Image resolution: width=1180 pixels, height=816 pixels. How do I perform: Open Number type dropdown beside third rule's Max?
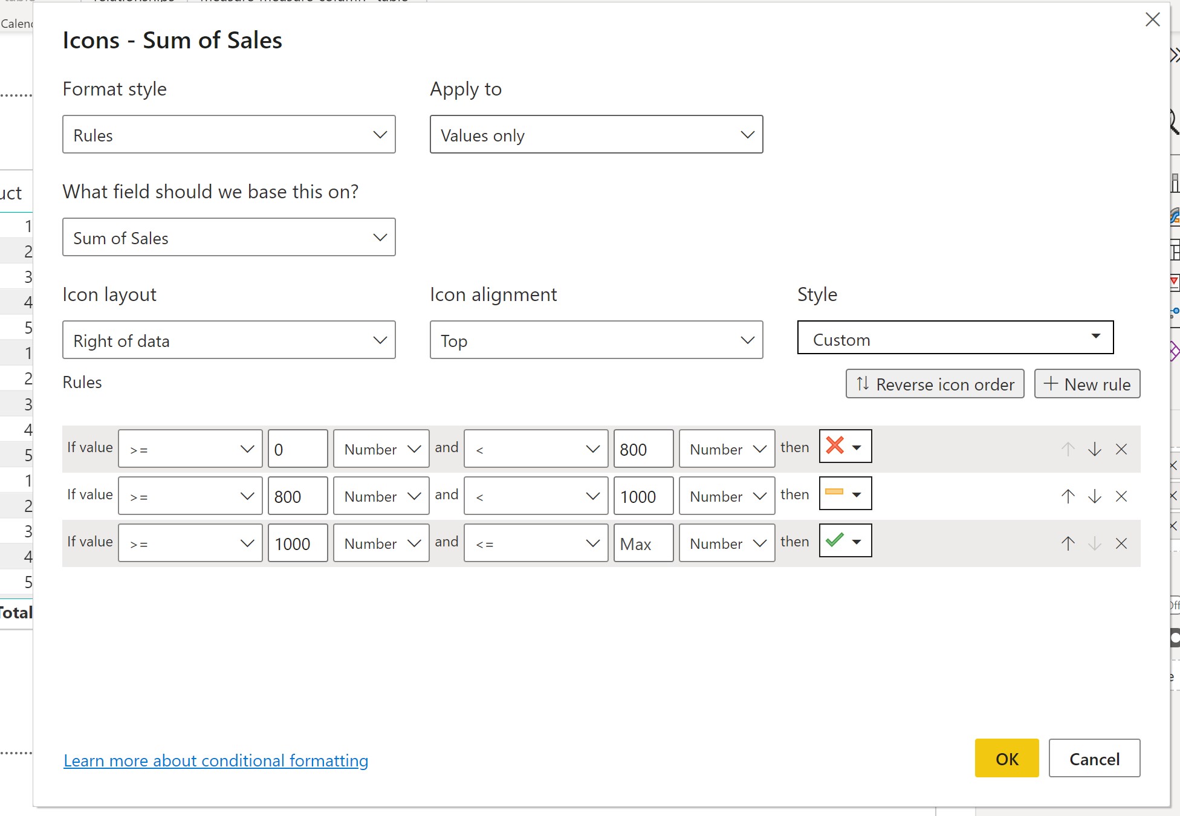pos(727,543)
